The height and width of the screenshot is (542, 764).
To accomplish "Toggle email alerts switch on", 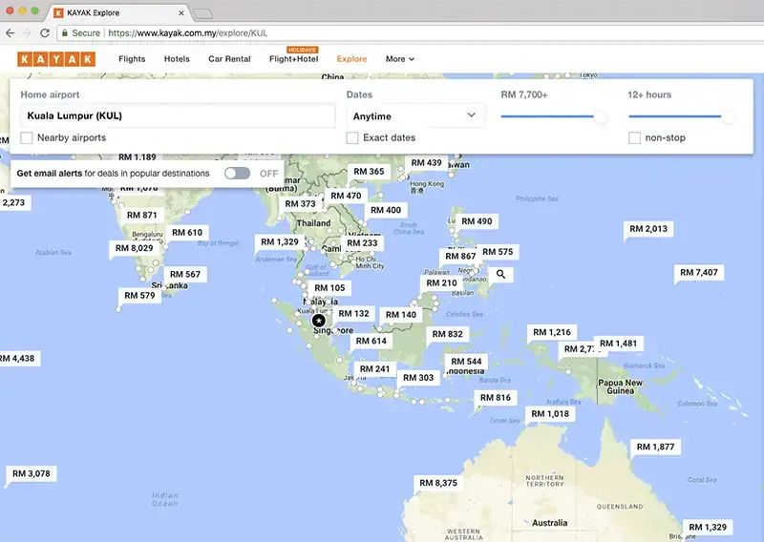I will [x=237, y=174].
